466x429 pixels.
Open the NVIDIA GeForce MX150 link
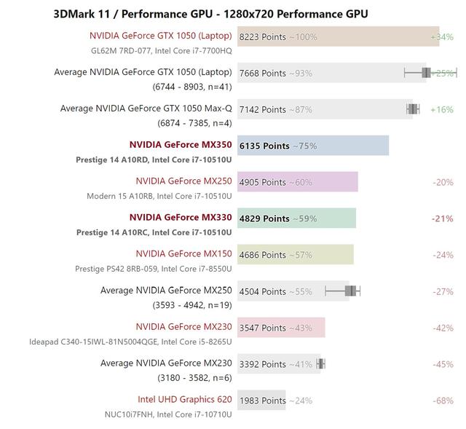tap(183, 253)
